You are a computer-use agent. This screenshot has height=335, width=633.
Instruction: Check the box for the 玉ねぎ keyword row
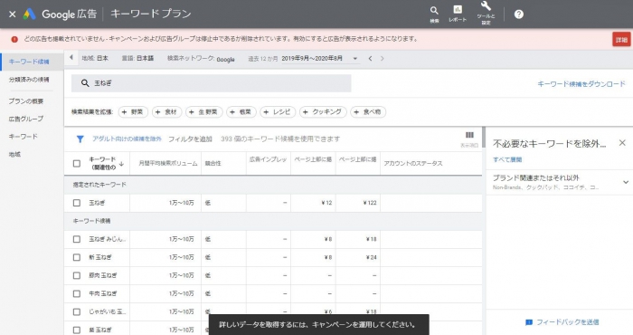(x=77, y=203)
